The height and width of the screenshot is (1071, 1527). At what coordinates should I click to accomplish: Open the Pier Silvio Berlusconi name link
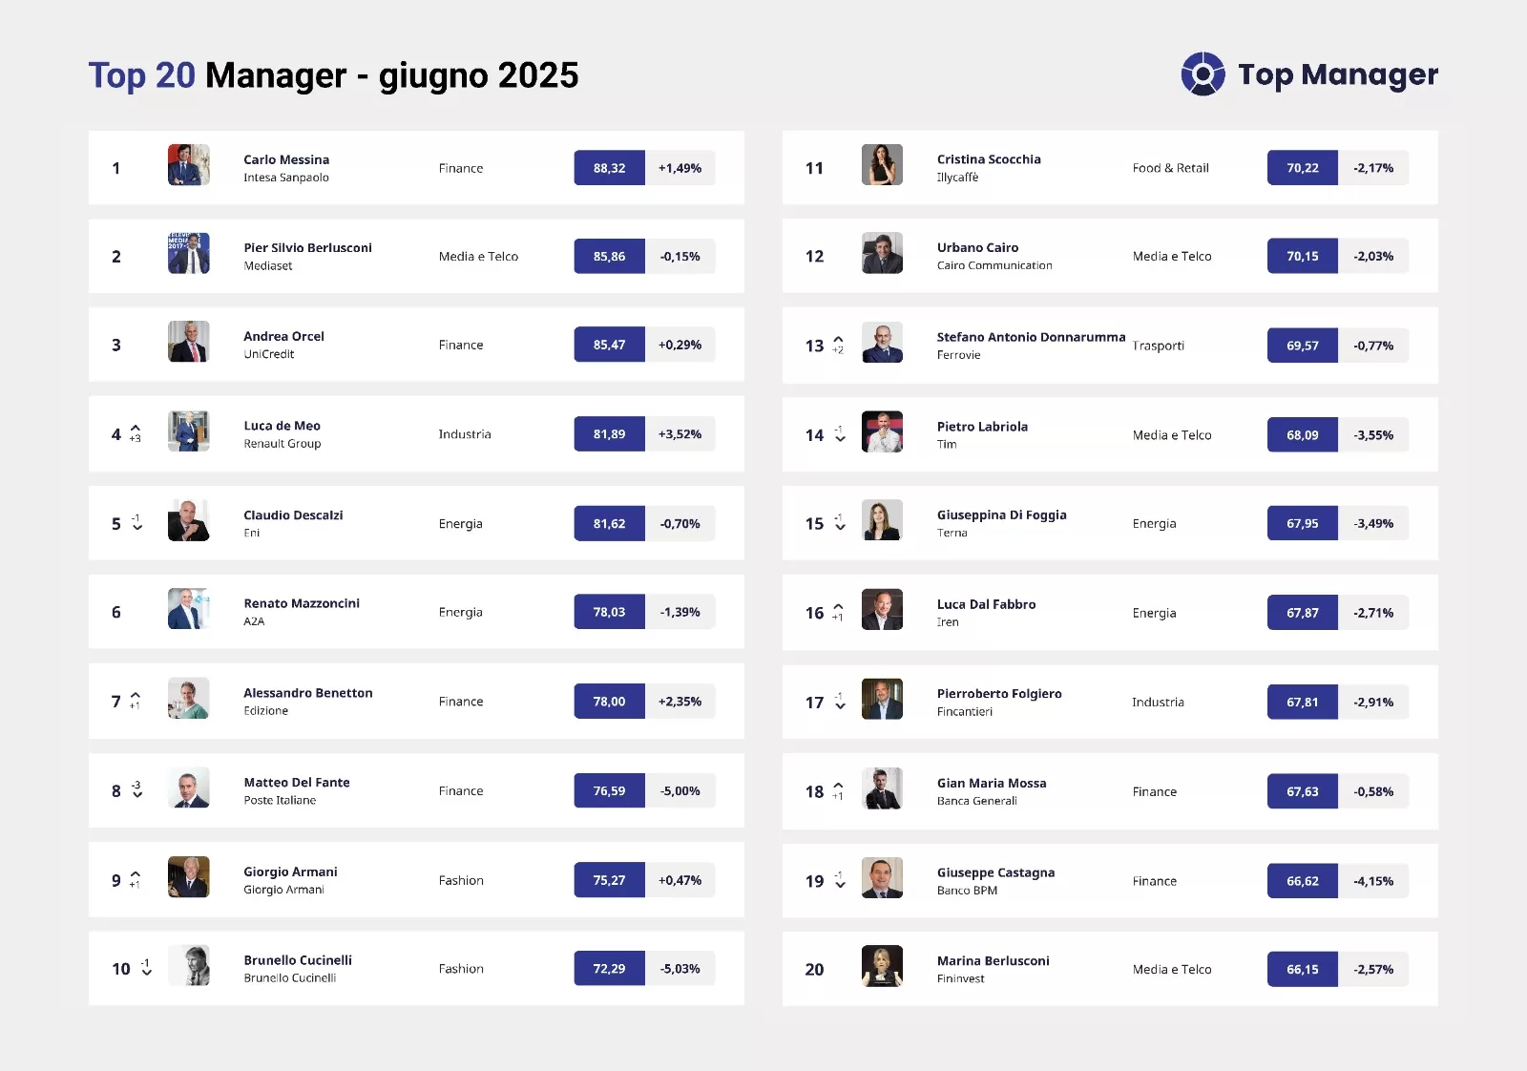(x=307, y=247)
